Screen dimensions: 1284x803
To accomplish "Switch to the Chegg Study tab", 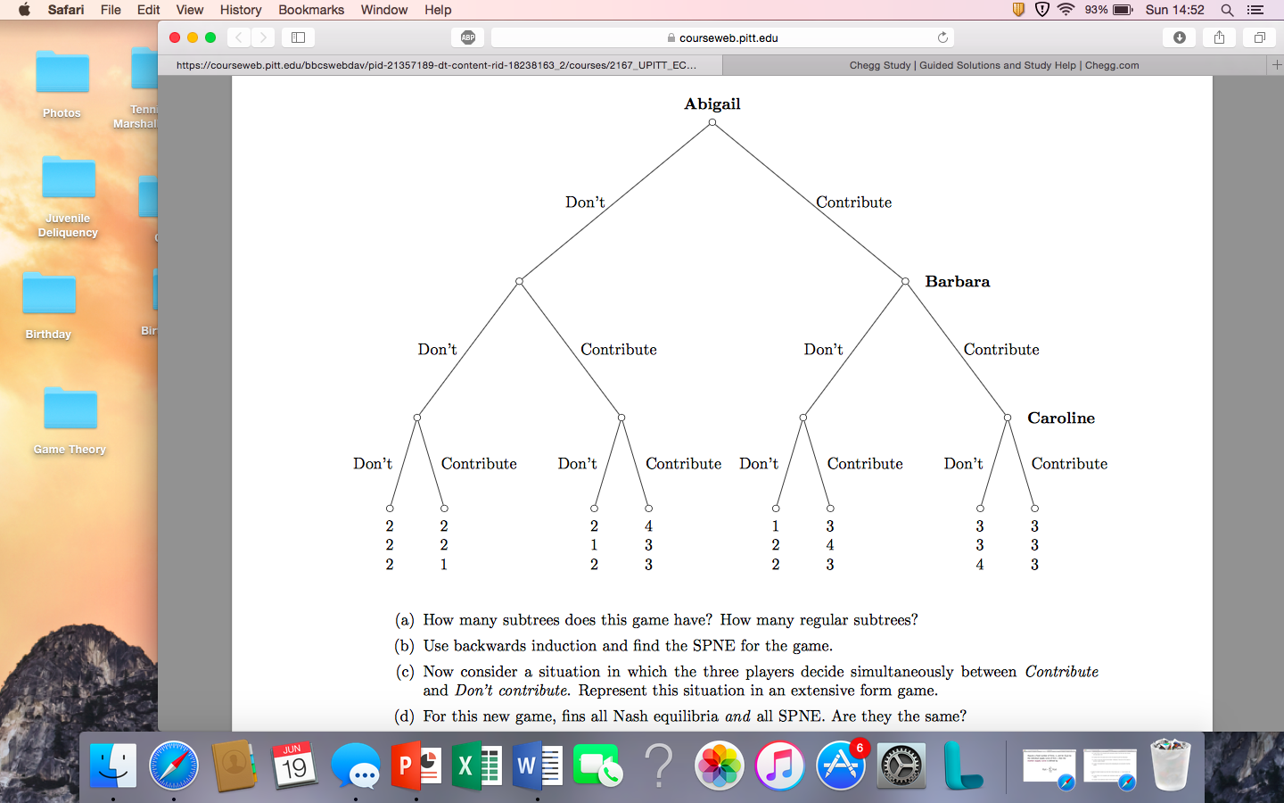I will [x=995, y=64].
